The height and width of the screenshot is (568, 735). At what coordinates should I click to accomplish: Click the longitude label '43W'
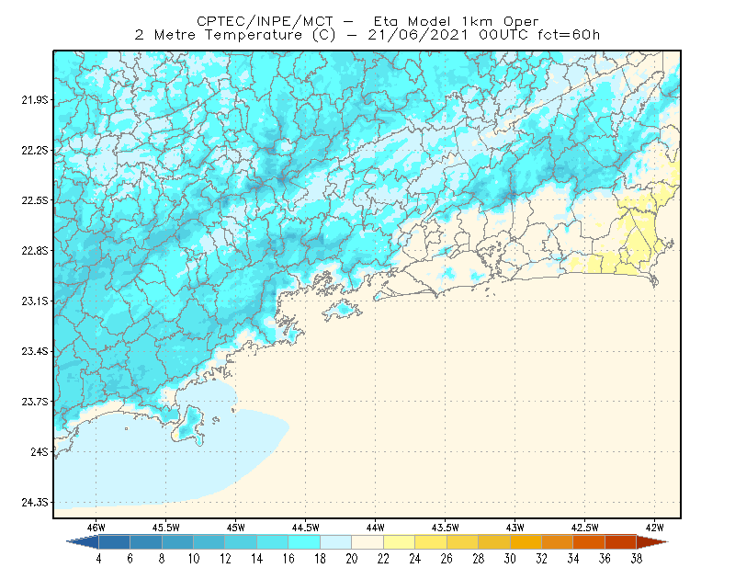[515, 528]
